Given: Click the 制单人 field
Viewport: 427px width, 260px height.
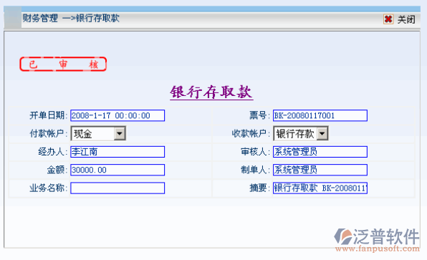Looking at the screenshot, I should (320, 170).
